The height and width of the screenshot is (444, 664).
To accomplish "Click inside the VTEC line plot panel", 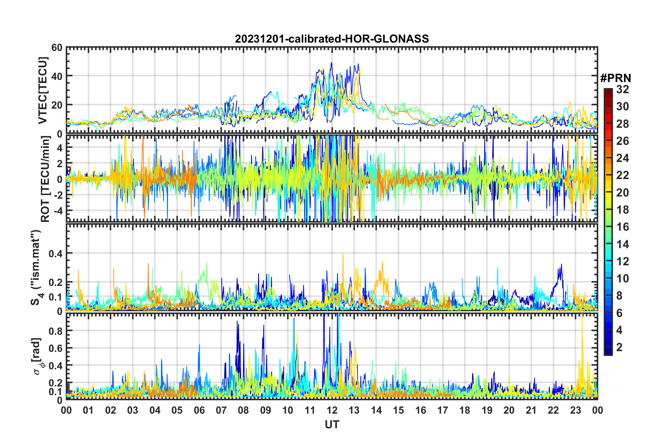I will click(x=332, y=90).
